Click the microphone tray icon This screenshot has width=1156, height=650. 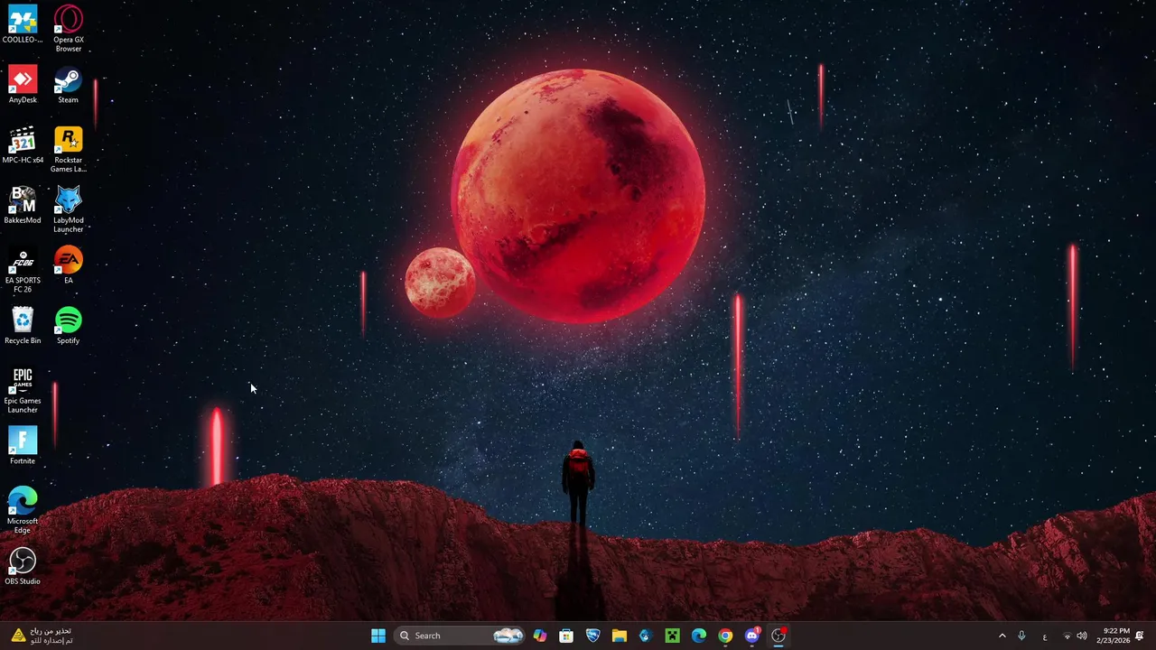pyautogui.click(x=1021, y=636)
